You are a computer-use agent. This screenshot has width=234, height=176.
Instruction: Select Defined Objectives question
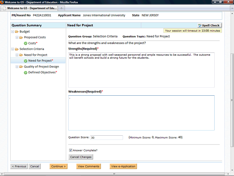coord(42,72)
